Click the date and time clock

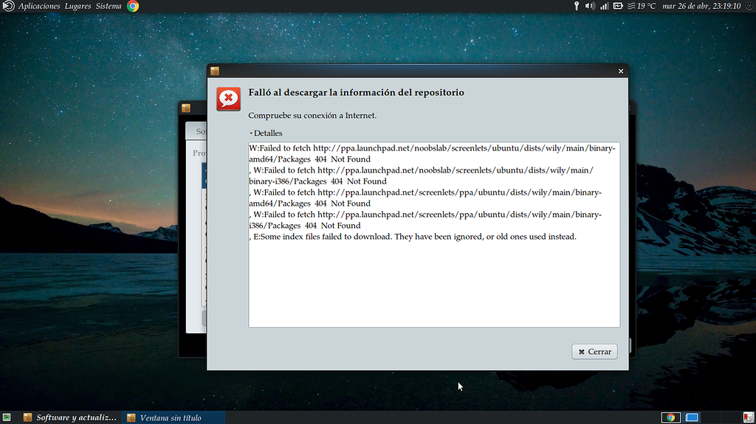pos(701,6)
